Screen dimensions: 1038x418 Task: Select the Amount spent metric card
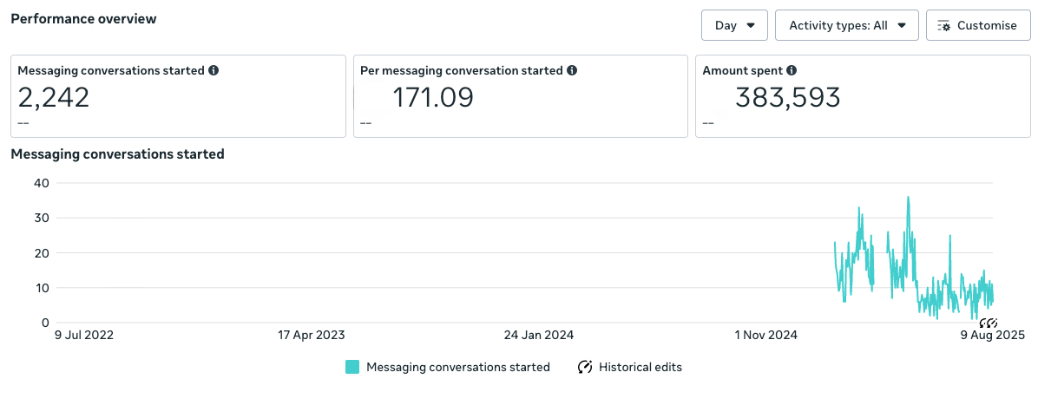pyautogui.click(x=863, y=95)
